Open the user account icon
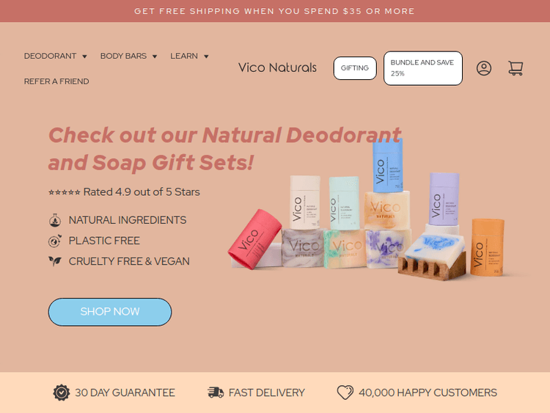 pos(484,68)
